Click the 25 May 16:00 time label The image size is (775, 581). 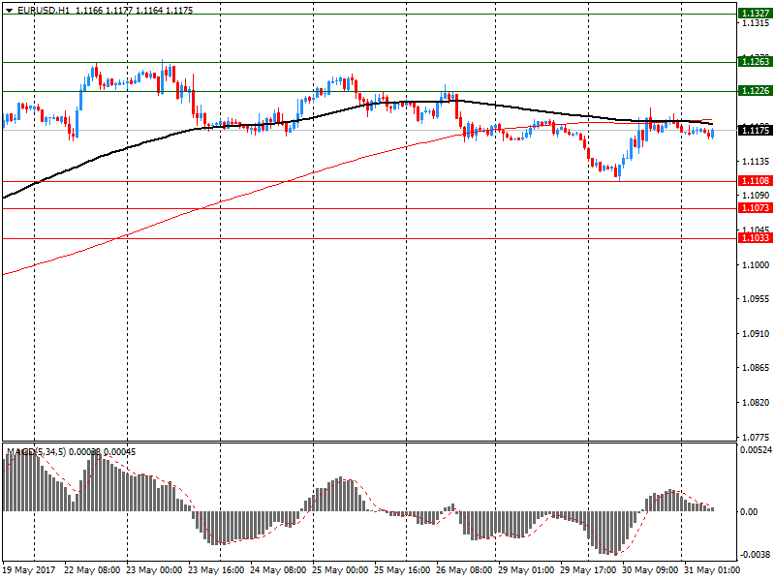coord(402,570)
